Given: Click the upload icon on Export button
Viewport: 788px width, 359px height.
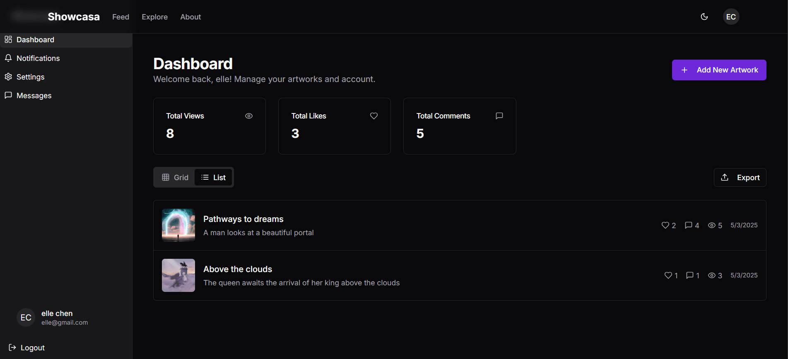Looking at the screenshot, I should pyautogui.click(x=725, y=177).
